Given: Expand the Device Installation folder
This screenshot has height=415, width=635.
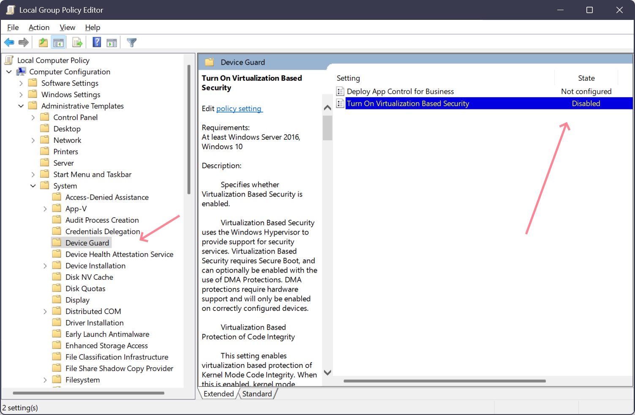Looking at the screenshot, I should (45, 266).
